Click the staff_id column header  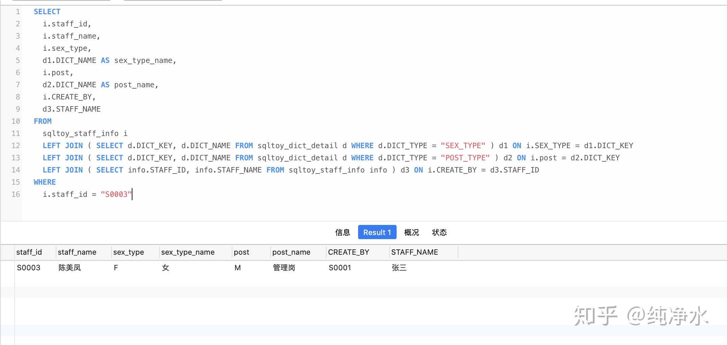[29, 252]
